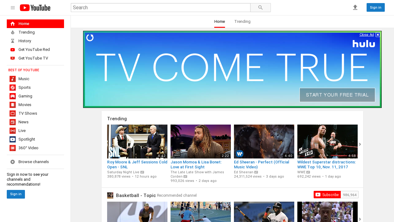Open the WWE Top 10 thumbnail
Image resolution: width=394 pixels, height=222 pixels.
click(x=328, y=142)
